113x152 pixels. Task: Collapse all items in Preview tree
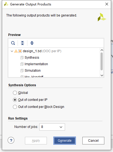pos(22,43)
